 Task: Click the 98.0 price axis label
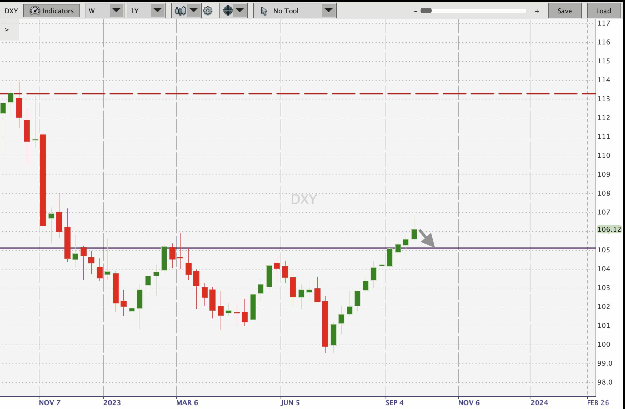[605, 382]
